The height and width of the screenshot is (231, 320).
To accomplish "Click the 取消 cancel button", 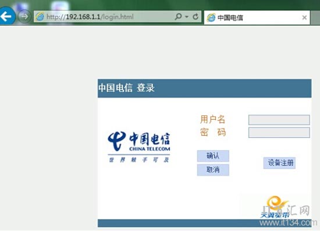I will point(213,170).
